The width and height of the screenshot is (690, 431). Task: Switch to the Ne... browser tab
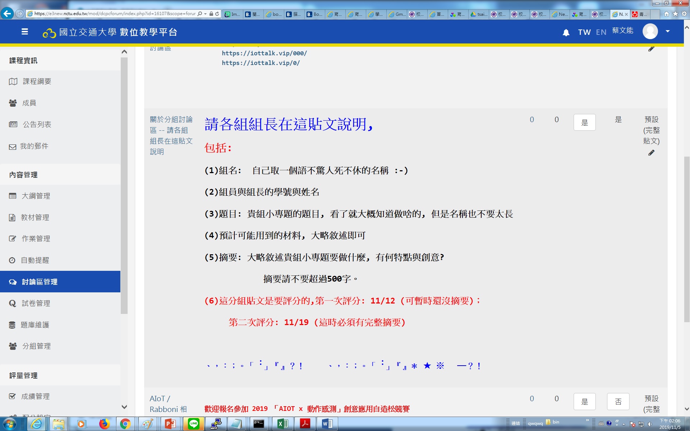tap(560, 14)
